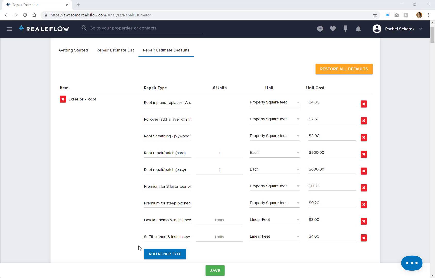Open the hamburger navigation menu

[9, 29]
